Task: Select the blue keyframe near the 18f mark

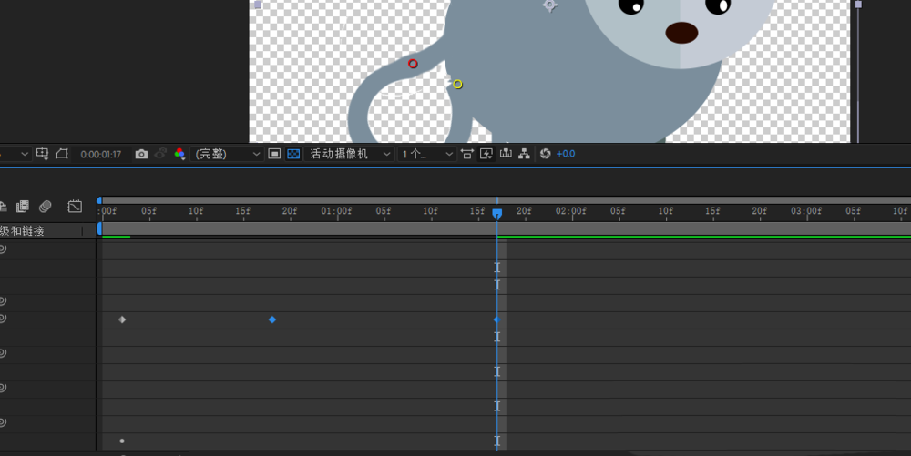Action: tap(272, 320)
